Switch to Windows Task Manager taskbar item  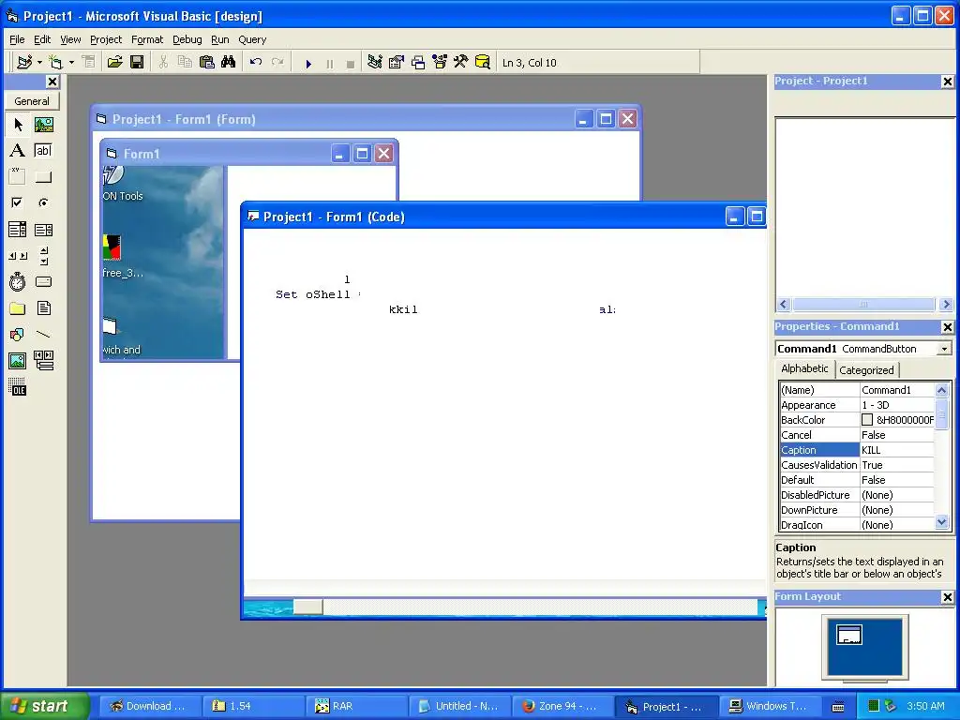click(x=769, y=706)
